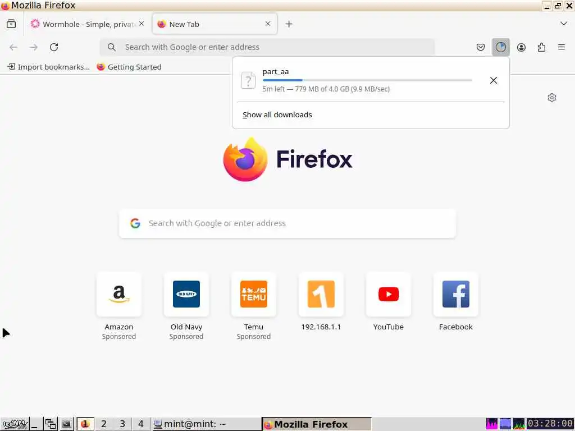
Task: Click the YouTube label text
Action: [x=389, y=327]
